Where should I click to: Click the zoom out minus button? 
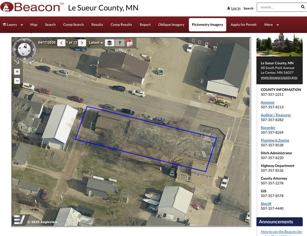click(x=17, y=81)
